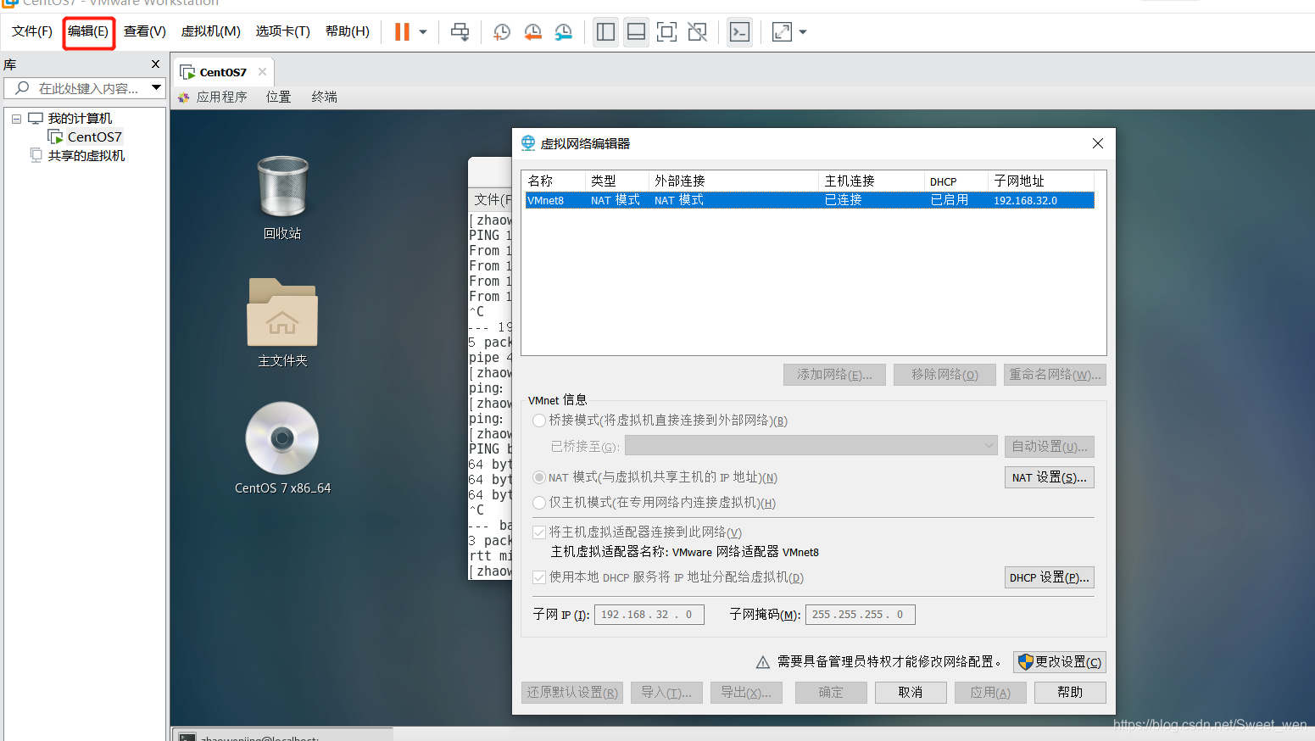Click 更改设置 with shield icon
The height and width of the screenshot is (741, 1315).
[x=1060, y=662]
